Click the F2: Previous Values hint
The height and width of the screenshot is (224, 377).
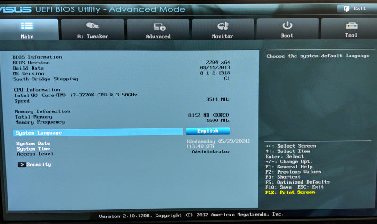[x=293, y=172]
